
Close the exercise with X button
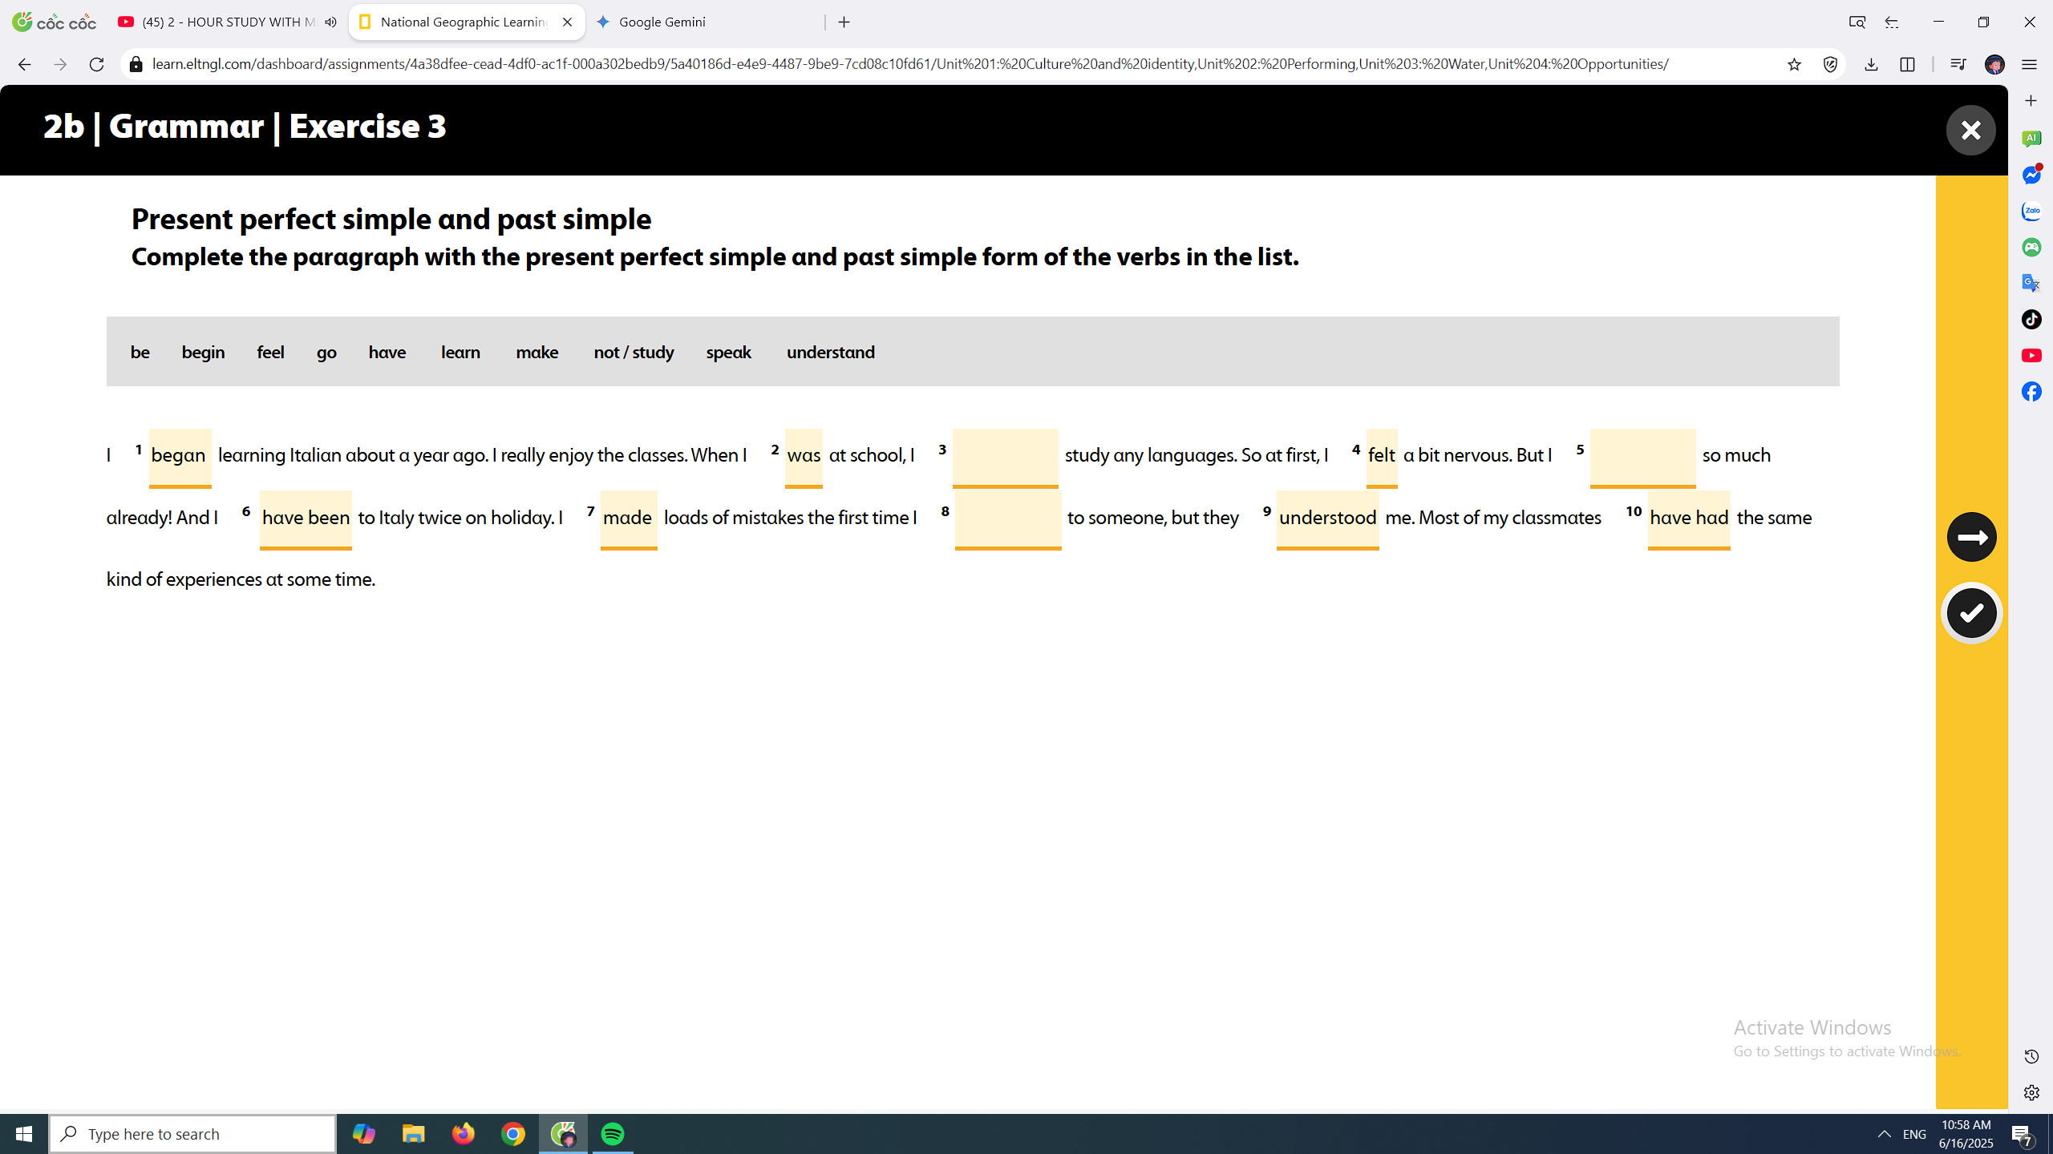pos(1970,130)
